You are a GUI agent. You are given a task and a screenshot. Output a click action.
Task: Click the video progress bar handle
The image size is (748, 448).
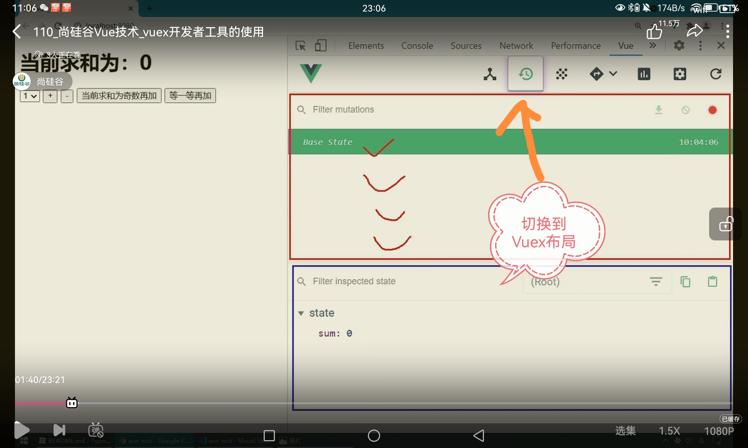72,403
